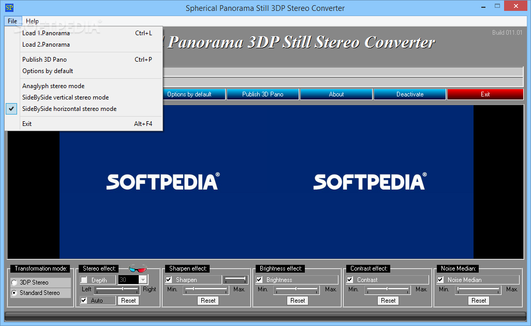Toggle the Brightness checkbox
Viewport: 531px width, 326px height.
pyautogui.click(x=259, y=280)
